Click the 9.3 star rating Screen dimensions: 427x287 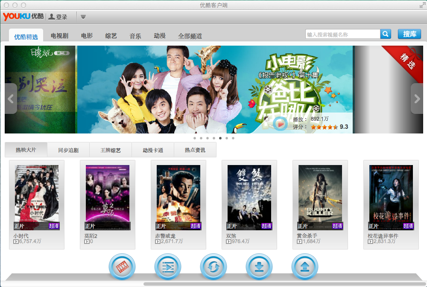(329, 127)
